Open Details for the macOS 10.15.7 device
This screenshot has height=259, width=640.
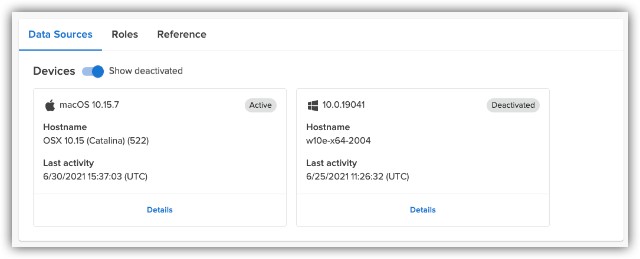(x=160, y=210)
